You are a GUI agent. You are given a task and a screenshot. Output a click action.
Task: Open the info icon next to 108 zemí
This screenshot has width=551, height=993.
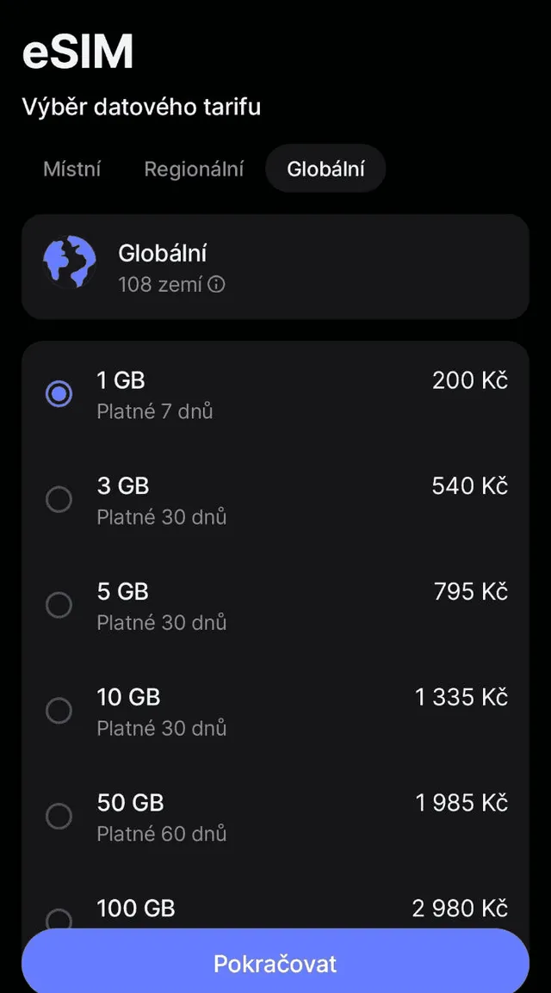[217, 285]
